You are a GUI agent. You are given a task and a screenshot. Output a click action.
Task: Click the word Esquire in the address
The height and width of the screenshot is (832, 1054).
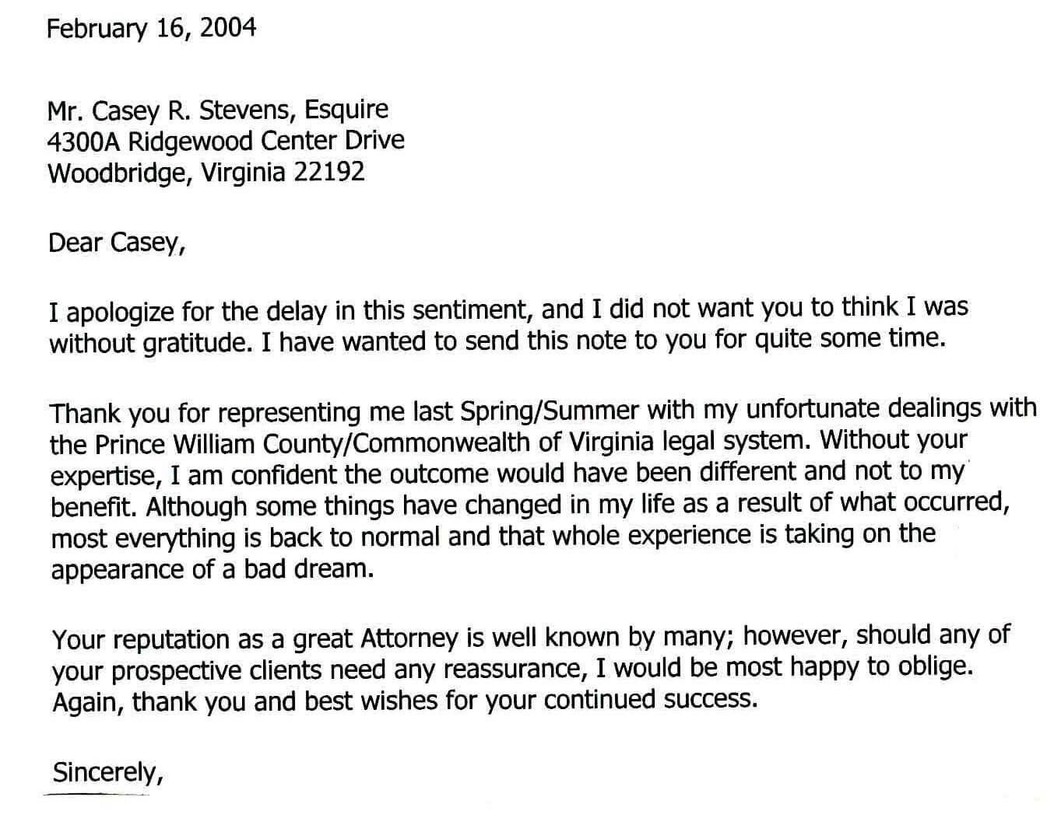tap(346, 110)
